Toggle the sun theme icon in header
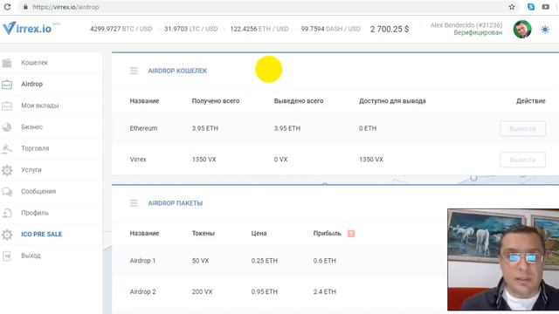Viewport: 559px width, 314px height. tap(545, 29)
